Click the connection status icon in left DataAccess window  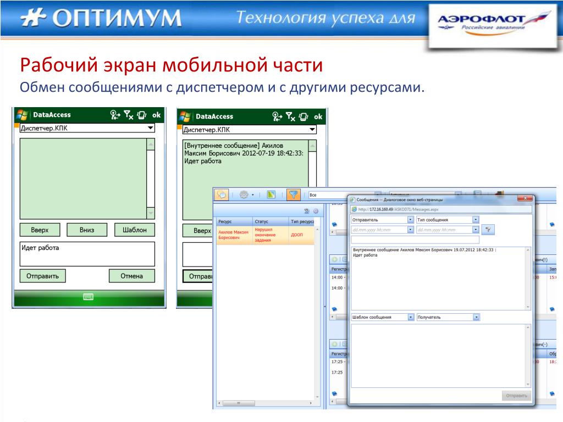[x=115, y=115]
